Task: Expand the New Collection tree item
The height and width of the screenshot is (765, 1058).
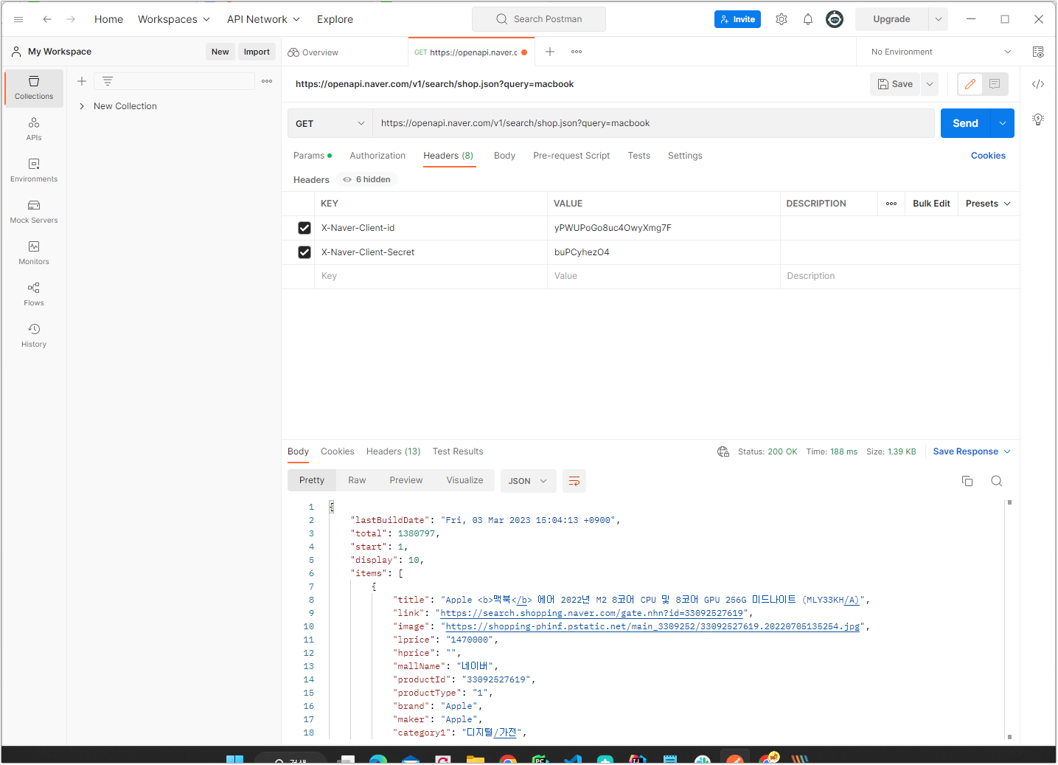Action: point(82,106)
